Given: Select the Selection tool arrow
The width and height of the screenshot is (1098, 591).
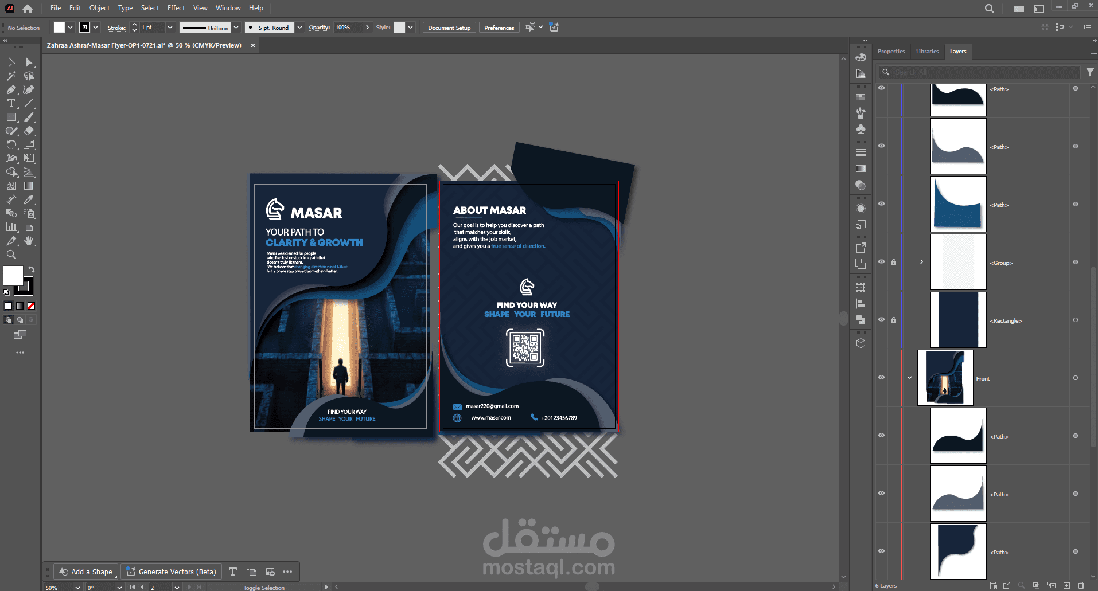Looking at the screenshot, I should (11, 62).
